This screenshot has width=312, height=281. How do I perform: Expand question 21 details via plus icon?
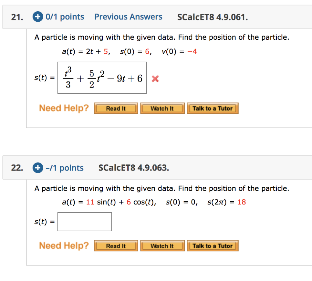[37, 16]
